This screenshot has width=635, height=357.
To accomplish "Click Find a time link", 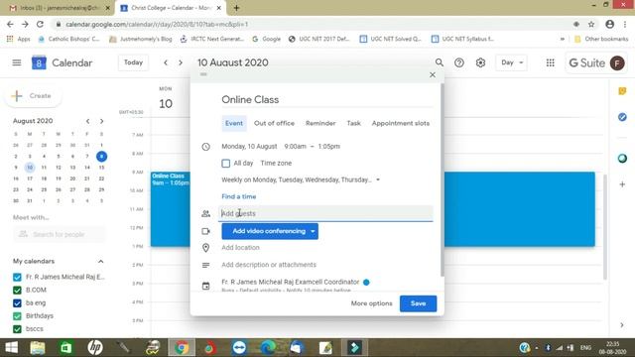I will (x=238, y=196).
